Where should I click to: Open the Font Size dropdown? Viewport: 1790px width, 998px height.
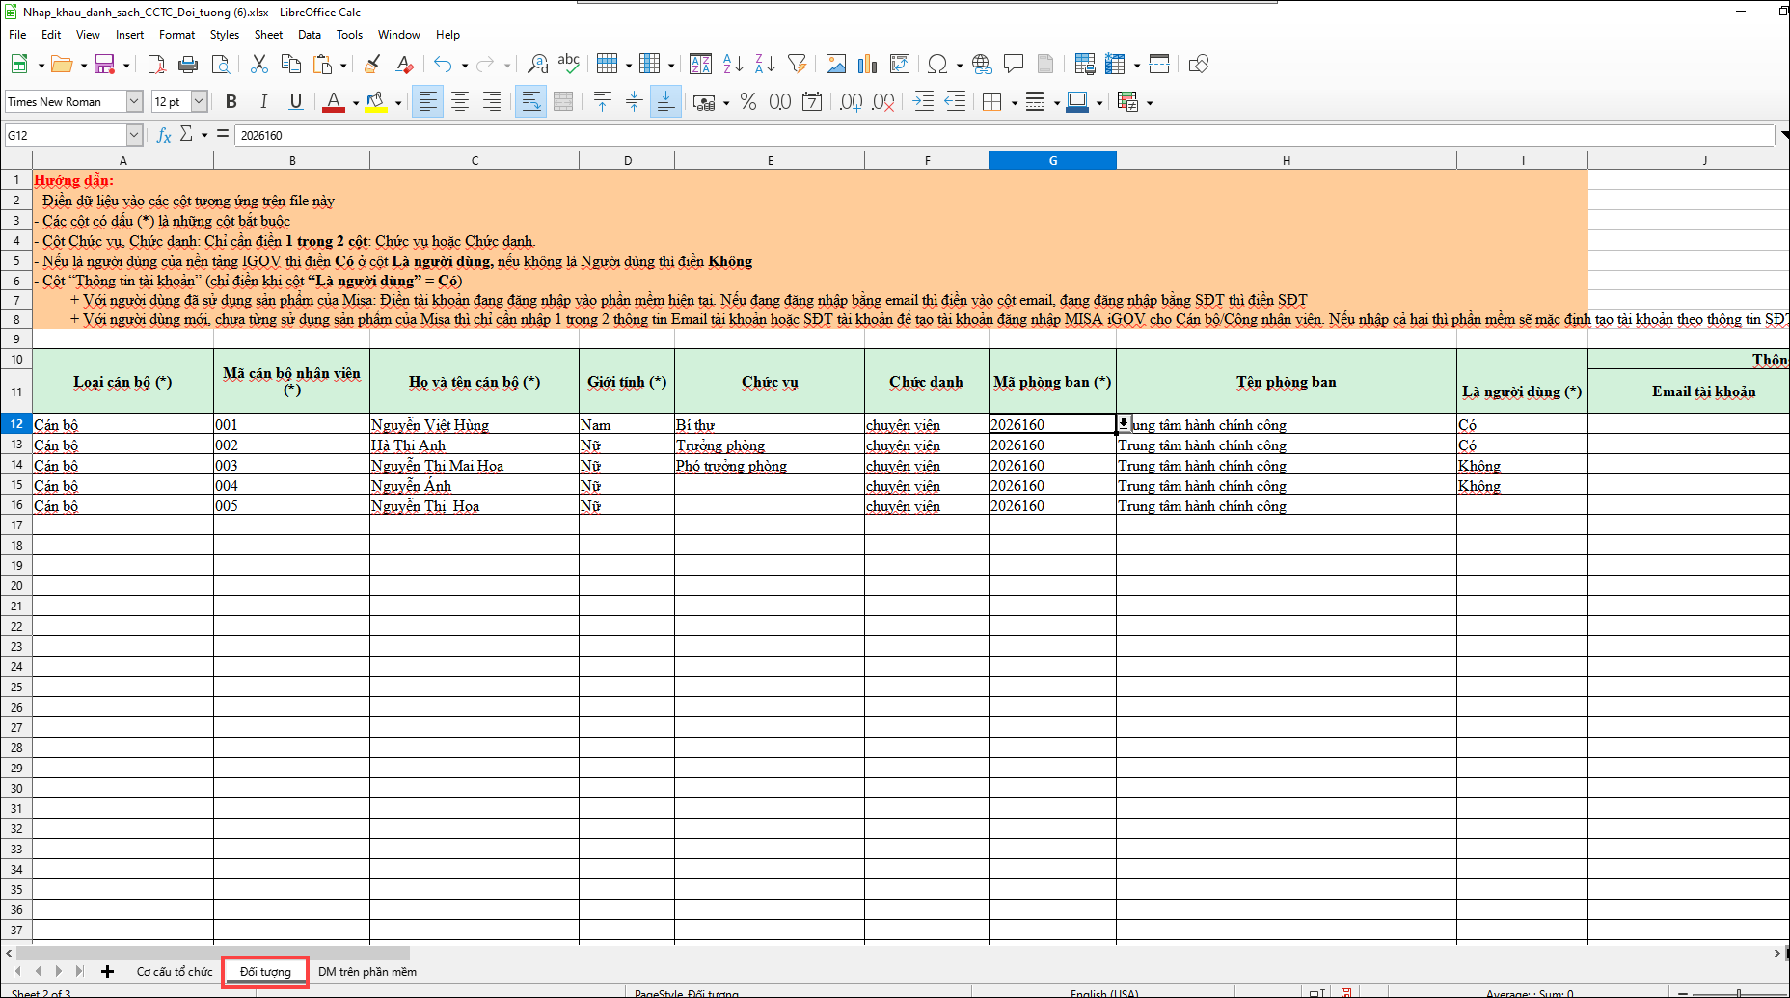[x=200, y=102]
